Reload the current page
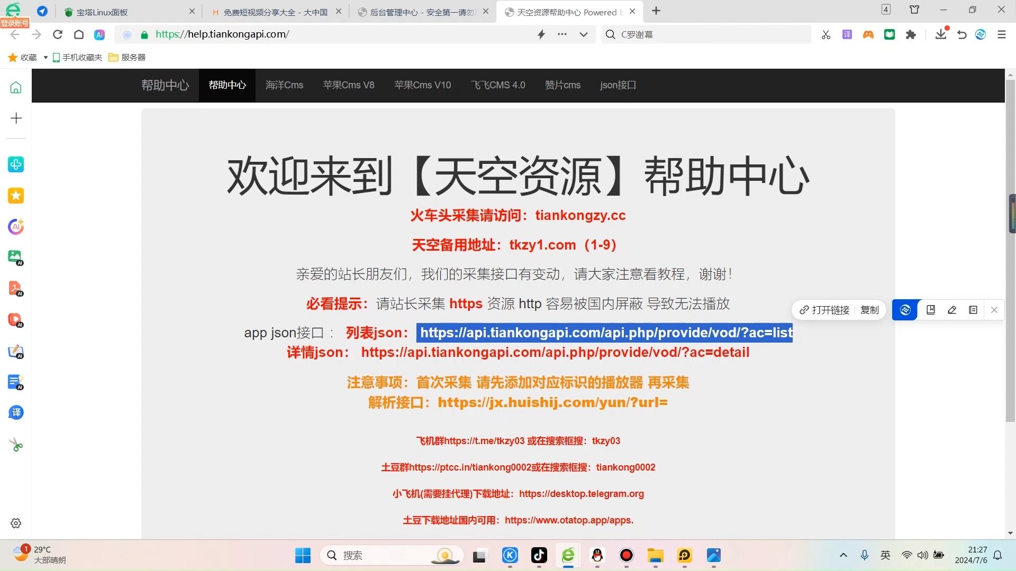1016x571 pixels. tap(58, 34)
